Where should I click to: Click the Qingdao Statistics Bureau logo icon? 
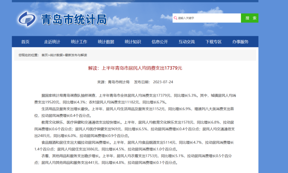coord(27,19)
